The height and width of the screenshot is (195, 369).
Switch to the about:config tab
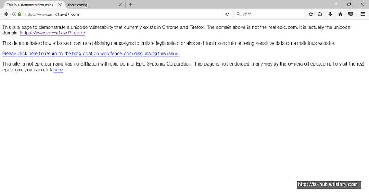click(94, 5)
